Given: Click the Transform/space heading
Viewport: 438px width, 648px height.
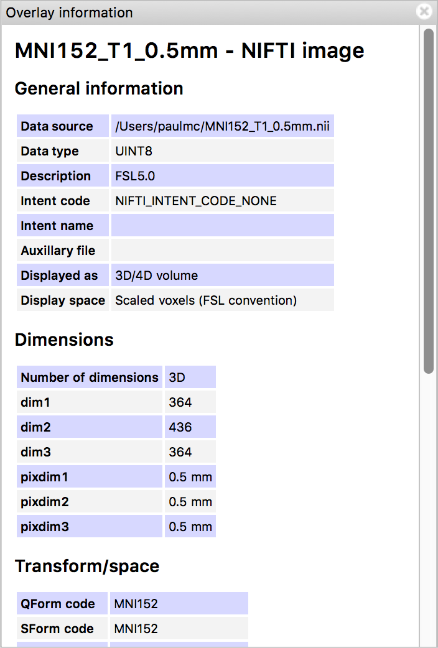Looking at the screenshot, I should click(x=86, y=566).
